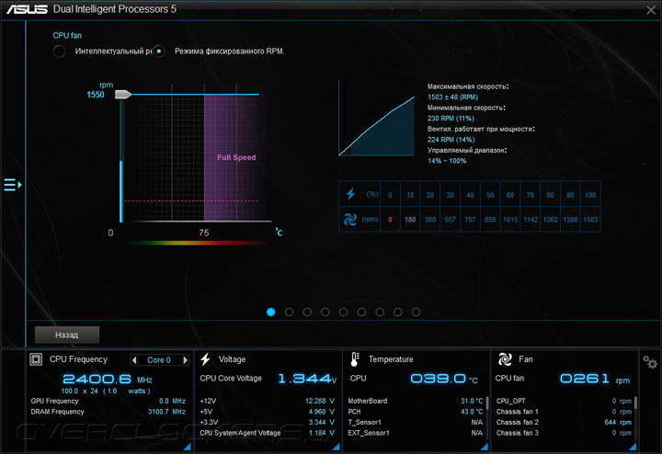Click the CPU_OPT fan row
Viewport: 662px width, 454px height.
(x=564, y=401)
